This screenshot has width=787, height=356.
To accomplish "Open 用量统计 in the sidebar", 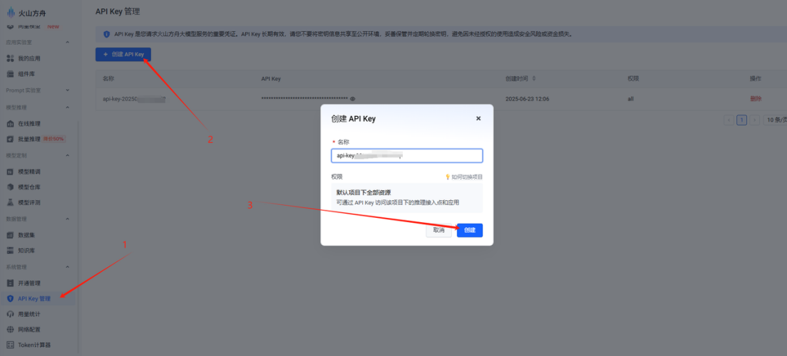I will coord(29,314).
